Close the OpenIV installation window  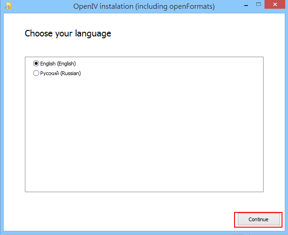tap(275, 5)
